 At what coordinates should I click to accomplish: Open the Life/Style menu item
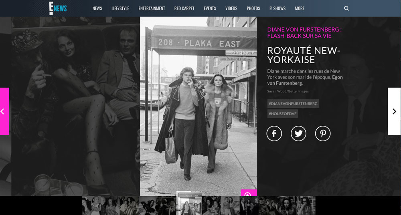120,8
